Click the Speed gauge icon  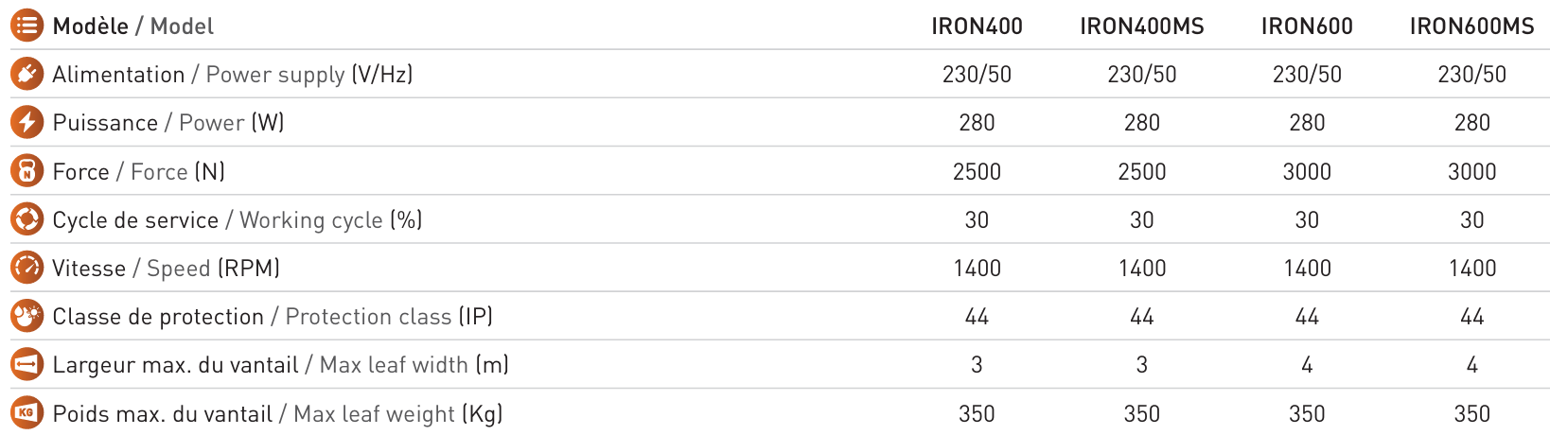point(26,268)
